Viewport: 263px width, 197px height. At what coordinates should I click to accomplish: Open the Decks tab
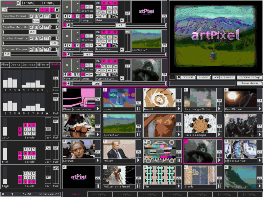(x=15, y=64)
